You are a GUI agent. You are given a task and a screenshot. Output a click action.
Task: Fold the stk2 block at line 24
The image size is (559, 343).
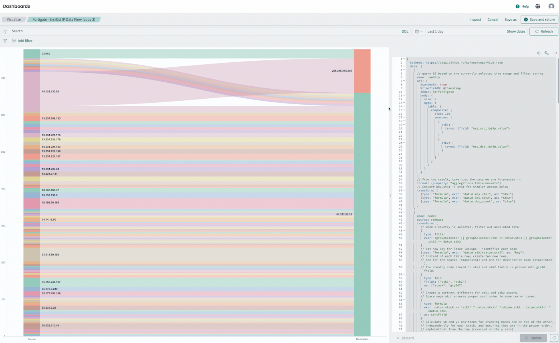click(404, 143)
